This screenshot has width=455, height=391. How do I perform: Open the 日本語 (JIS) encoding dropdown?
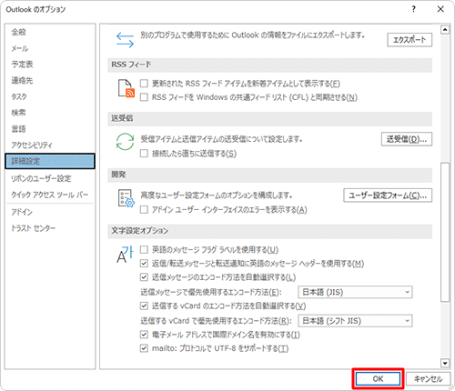tap(355, 292)
